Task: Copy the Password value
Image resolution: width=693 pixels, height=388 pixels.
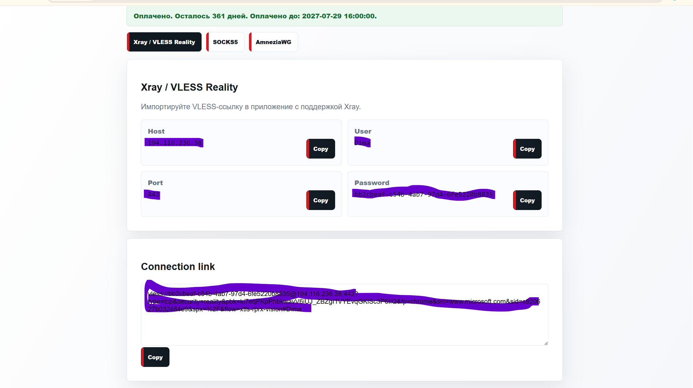Action: click(527, 200)
